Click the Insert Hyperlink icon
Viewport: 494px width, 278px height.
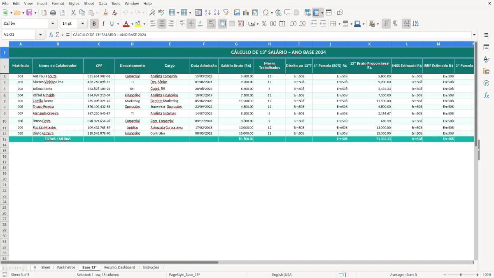click(278, 13)
